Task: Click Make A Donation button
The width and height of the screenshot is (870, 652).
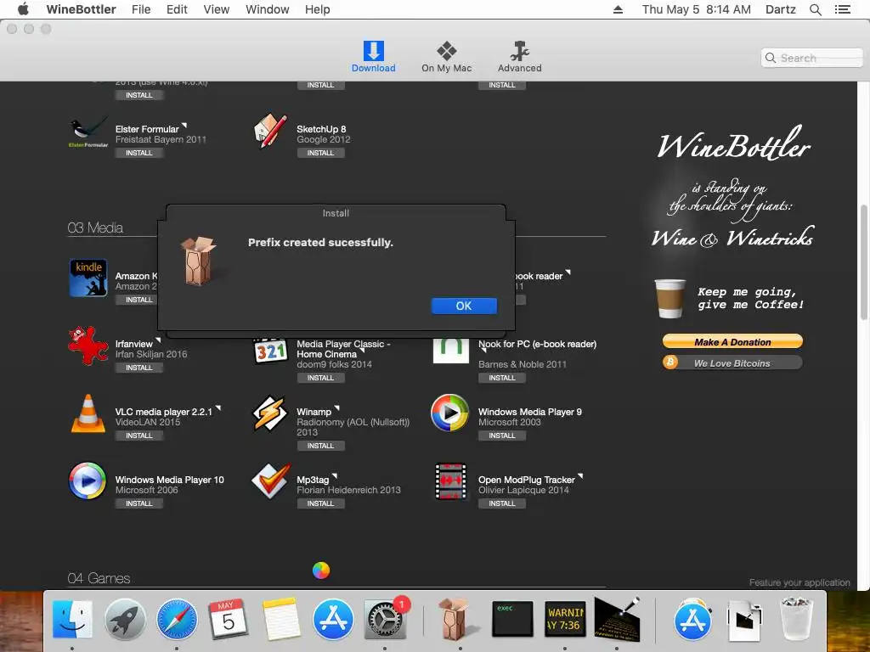Action: (732, 341)
